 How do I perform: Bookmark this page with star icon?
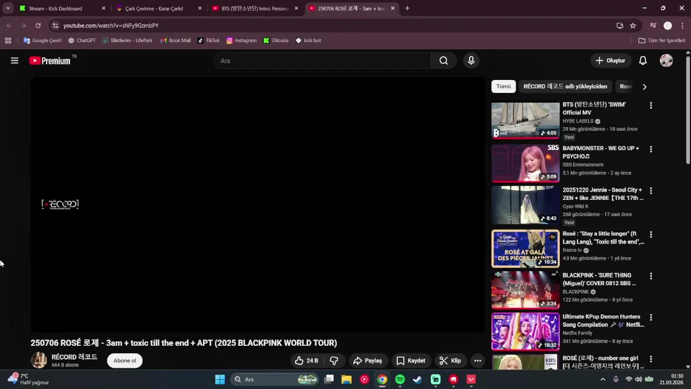[x=633, y=25]
